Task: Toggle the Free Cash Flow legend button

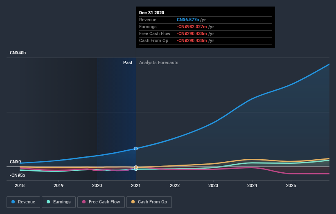Action: 101,202
